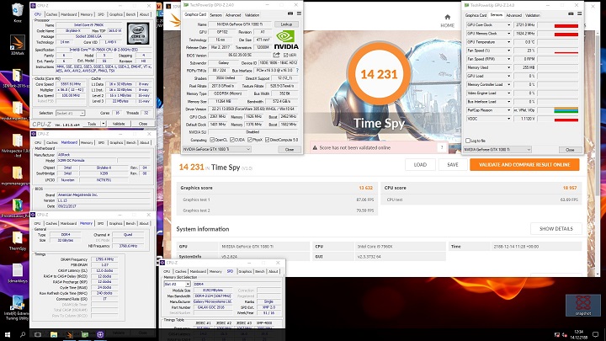
Task: Open the Action Center notification icon
Action: 596,334
